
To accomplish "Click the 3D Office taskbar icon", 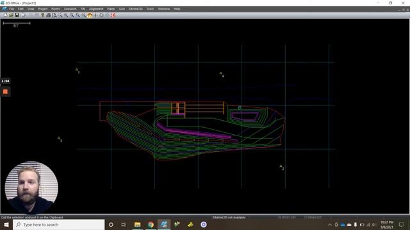I will pyautogui.click(x=164, y=224).
